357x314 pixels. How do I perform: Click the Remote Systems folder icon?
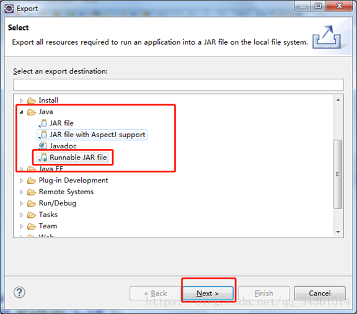[x=32, y=192]
